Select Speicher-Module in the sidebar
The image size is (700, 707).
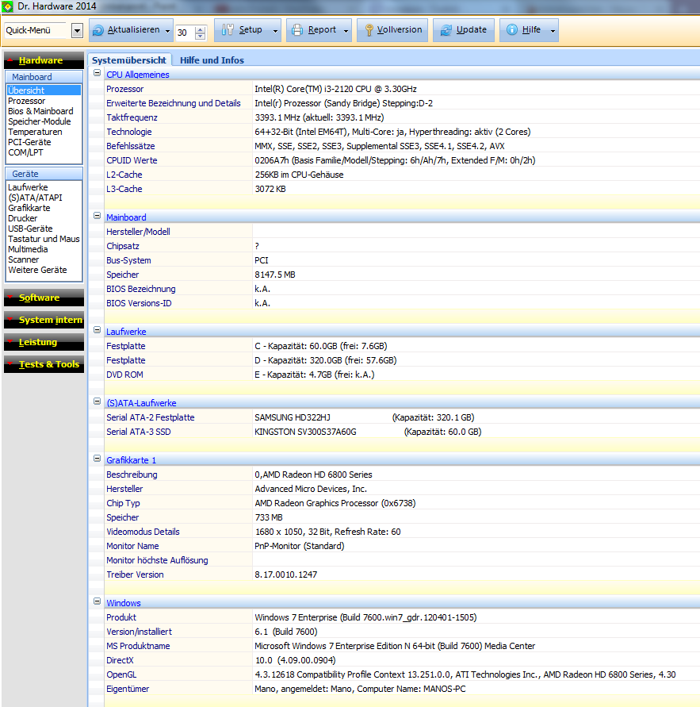pos(39,121)
